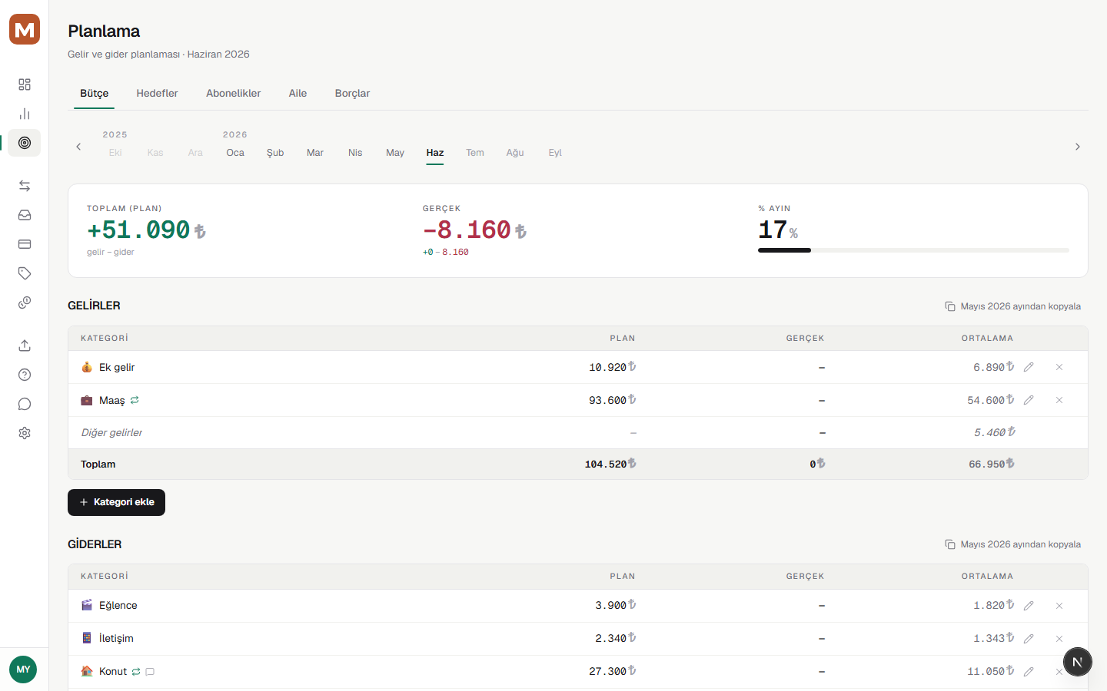Click income total 104.520 in Toplam row

tap(610, 465)
